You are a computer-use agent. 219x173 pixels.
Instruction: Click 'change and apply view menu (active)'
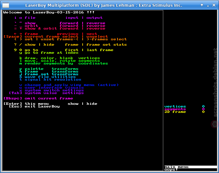coord(69,85)
